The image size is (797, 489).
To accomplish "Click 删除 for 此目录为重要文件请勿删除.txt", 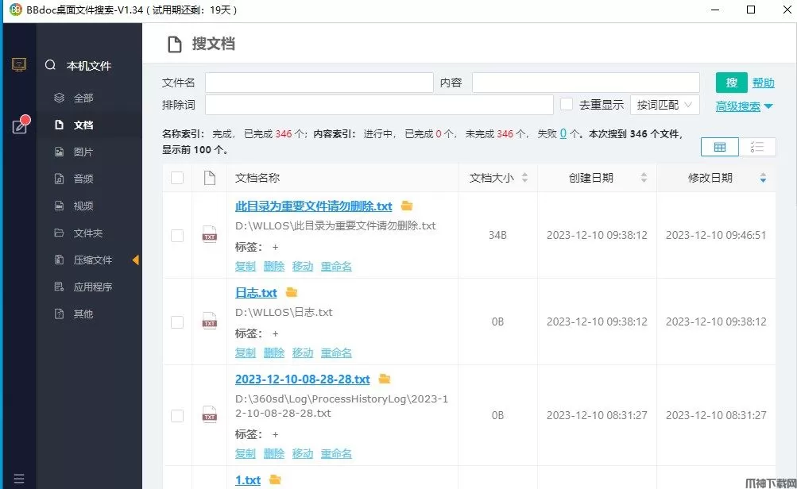I will [274, 266].
